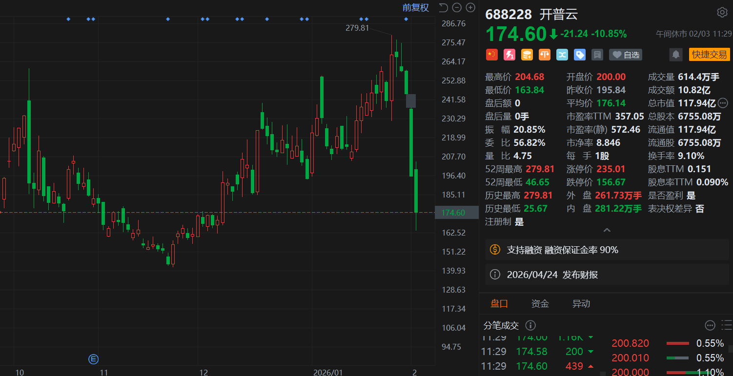
Task: Toggle 自选 watchlist heart button
Action: pyautogui.click(x=626, y=55)
